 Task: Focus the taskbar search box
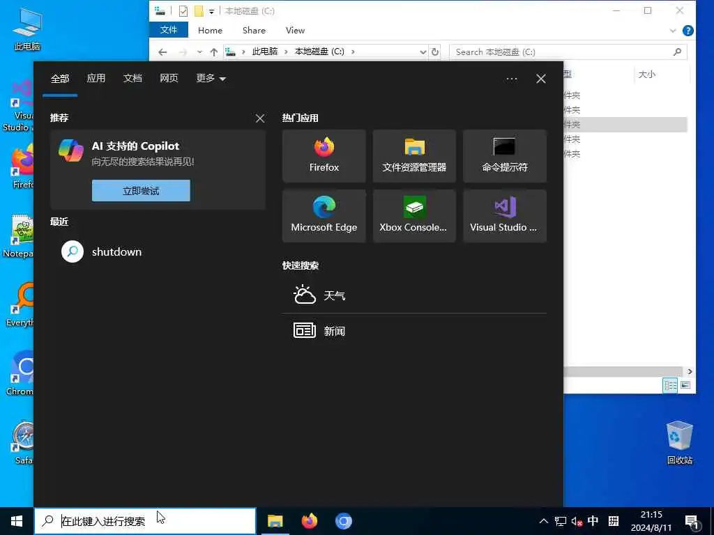pos(145,521)
